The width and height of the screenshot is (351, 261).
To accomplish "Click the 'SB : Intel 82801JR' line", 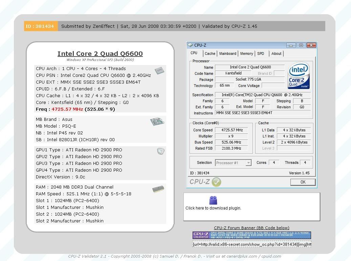I will coord(75,140).
